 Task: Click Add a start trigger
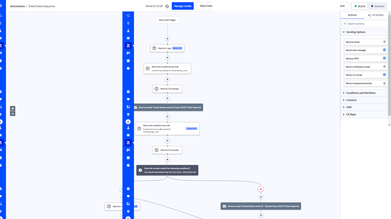[x=167, y=20]
